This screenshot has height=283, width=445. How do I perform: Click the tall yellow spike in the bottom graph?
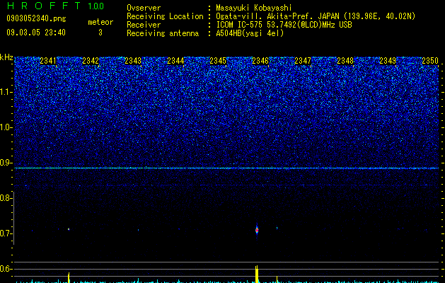coord(257,275)
